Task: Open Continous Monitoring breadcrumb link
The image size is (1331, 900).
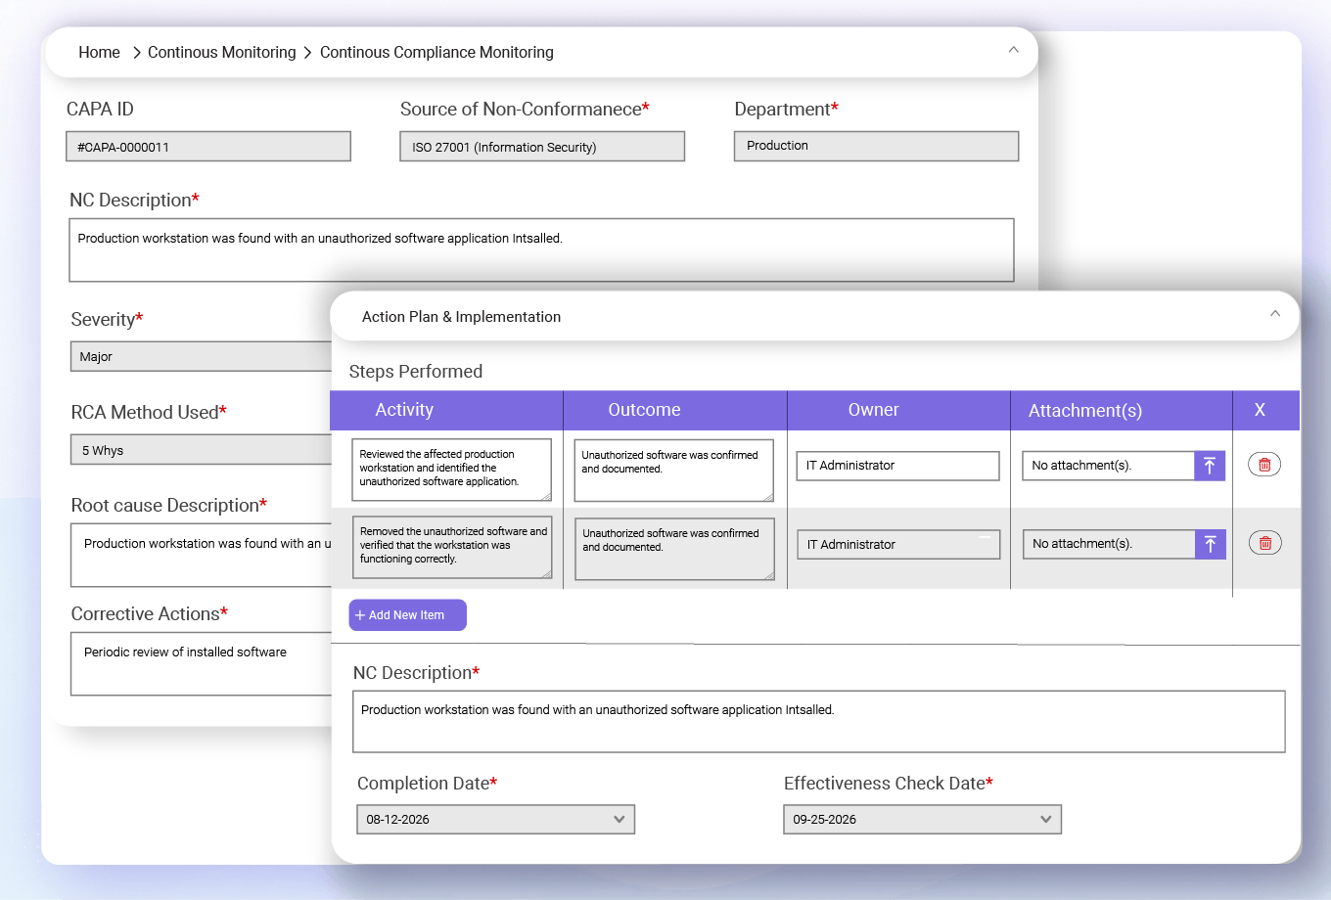Action: coord(222,52)
